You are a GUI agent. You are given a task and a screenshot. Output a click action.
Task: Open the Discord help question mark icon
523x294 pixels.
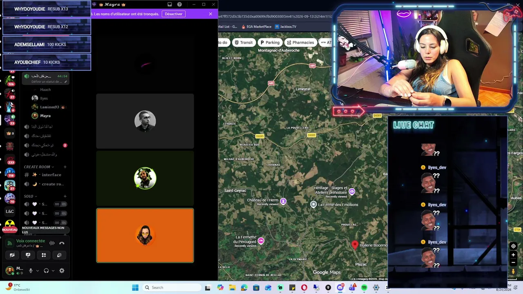point(179,4)
